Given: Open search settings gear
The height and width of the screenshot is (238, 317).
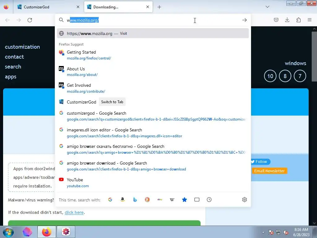Looking at the screenshot, I should pyautogui.click(x=245, y=200).
